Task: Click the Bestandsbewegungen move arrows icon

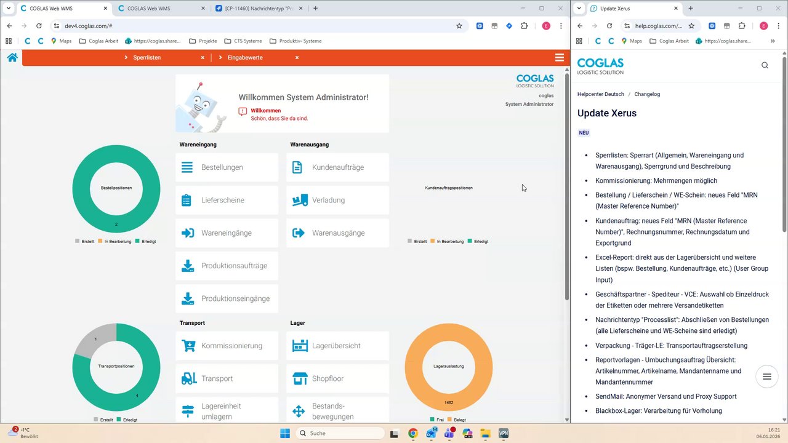Action: tap(299, 411)
